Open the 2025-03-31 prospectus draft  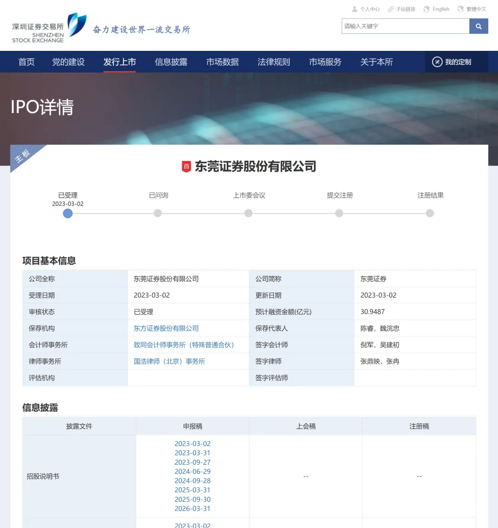click(x=193, y=490)
